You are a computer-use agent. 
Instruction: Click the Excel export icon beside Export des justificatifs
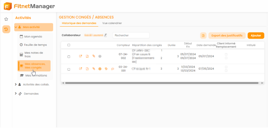point(203,36)
